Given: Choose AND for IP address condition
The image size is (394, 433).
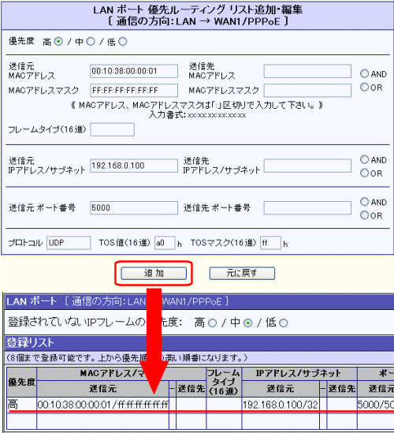Looking at the screenshot, I should pyautogui.click(x=365, y=159).
